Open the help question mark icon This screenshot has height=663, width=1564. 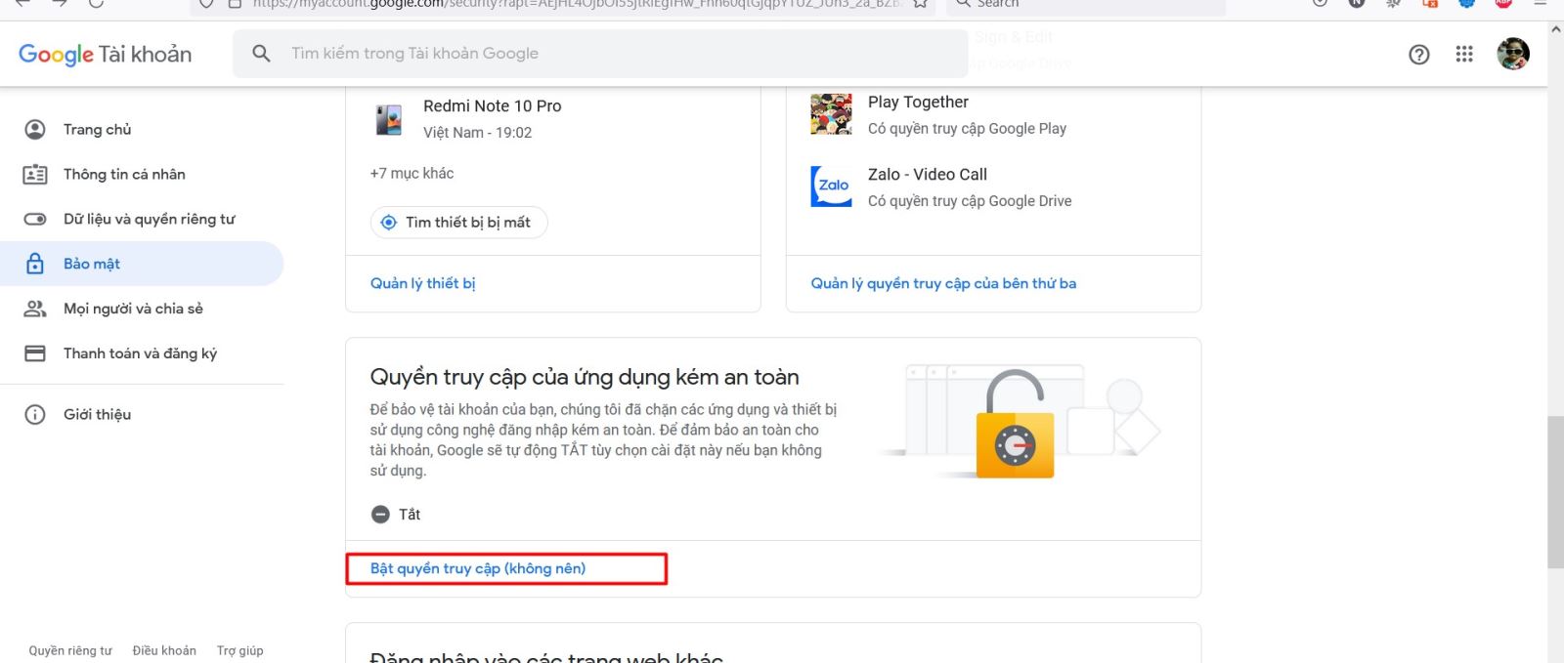[1418, 55]
